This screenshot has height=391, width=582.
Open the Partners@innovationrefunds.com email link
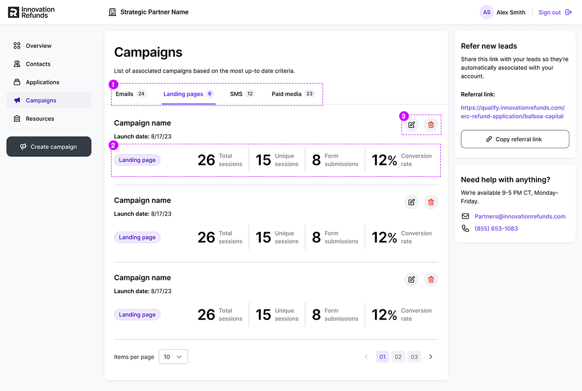pos(519,216)
